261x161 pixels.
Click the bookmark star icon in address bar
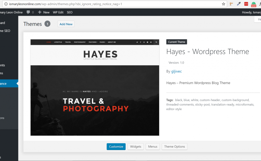pos(223,4)
